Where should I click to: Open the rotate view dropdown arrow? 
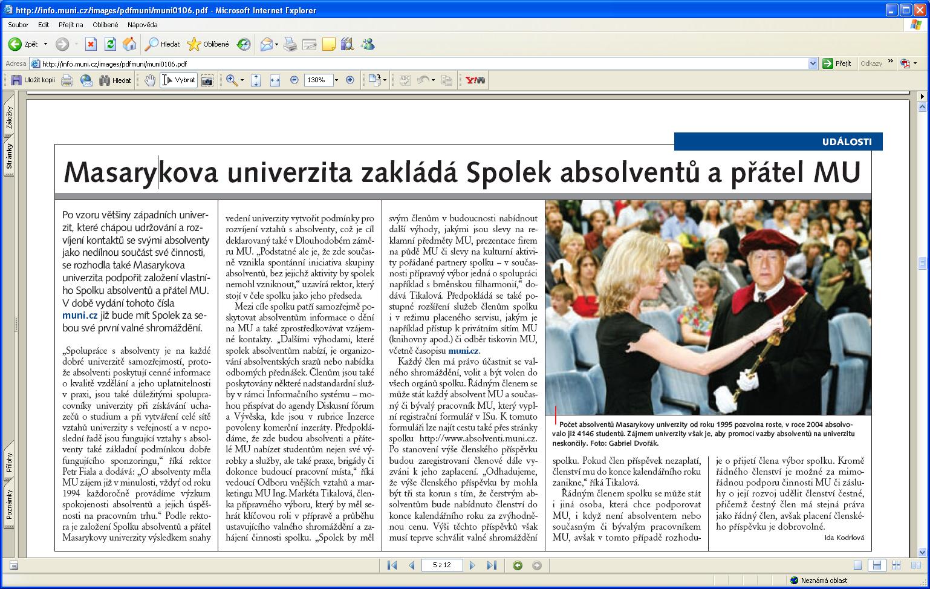point(385,80)
